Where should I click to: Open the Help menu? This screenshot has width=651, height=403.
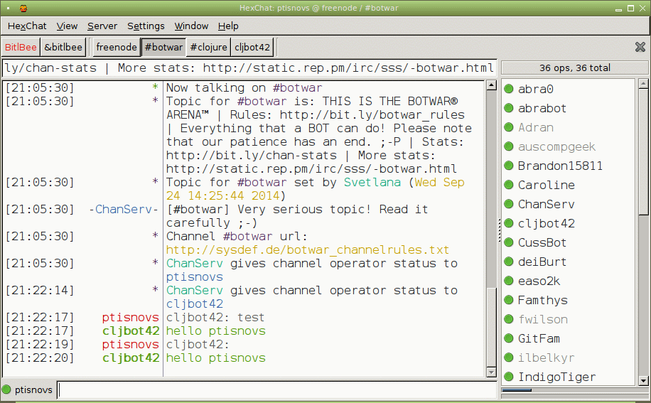[x=228, y=26]
